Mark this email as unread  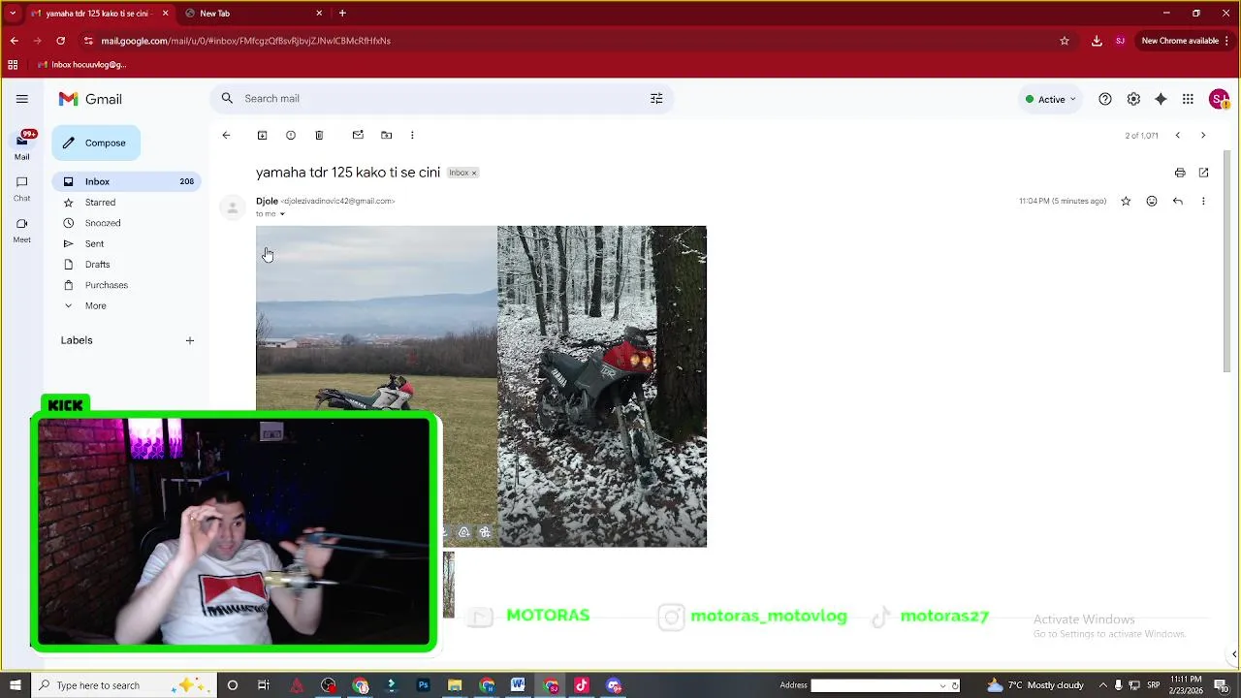click(358, 135)
